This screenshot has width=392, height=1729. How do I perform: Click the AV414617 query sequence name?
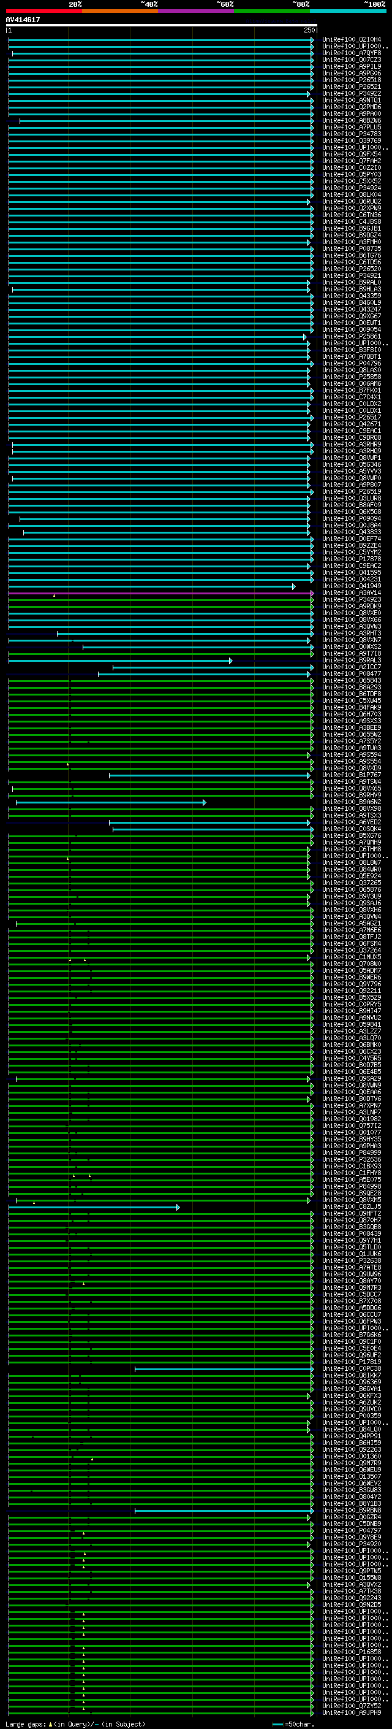[x=23, y=20]
